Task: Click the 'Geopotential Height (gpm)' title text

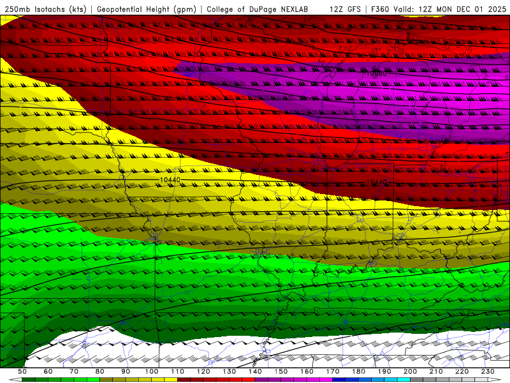Action: point(147,10)
